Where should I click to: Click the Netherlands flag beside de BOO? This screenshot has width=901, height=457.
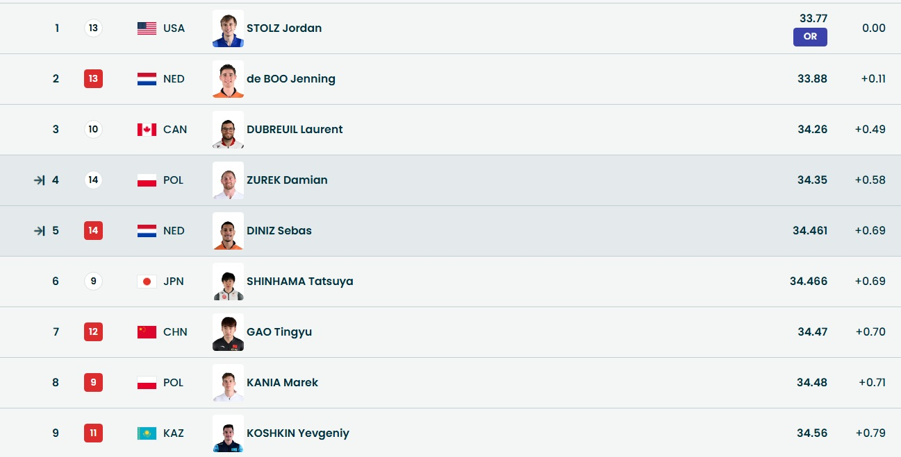(147, 79)
